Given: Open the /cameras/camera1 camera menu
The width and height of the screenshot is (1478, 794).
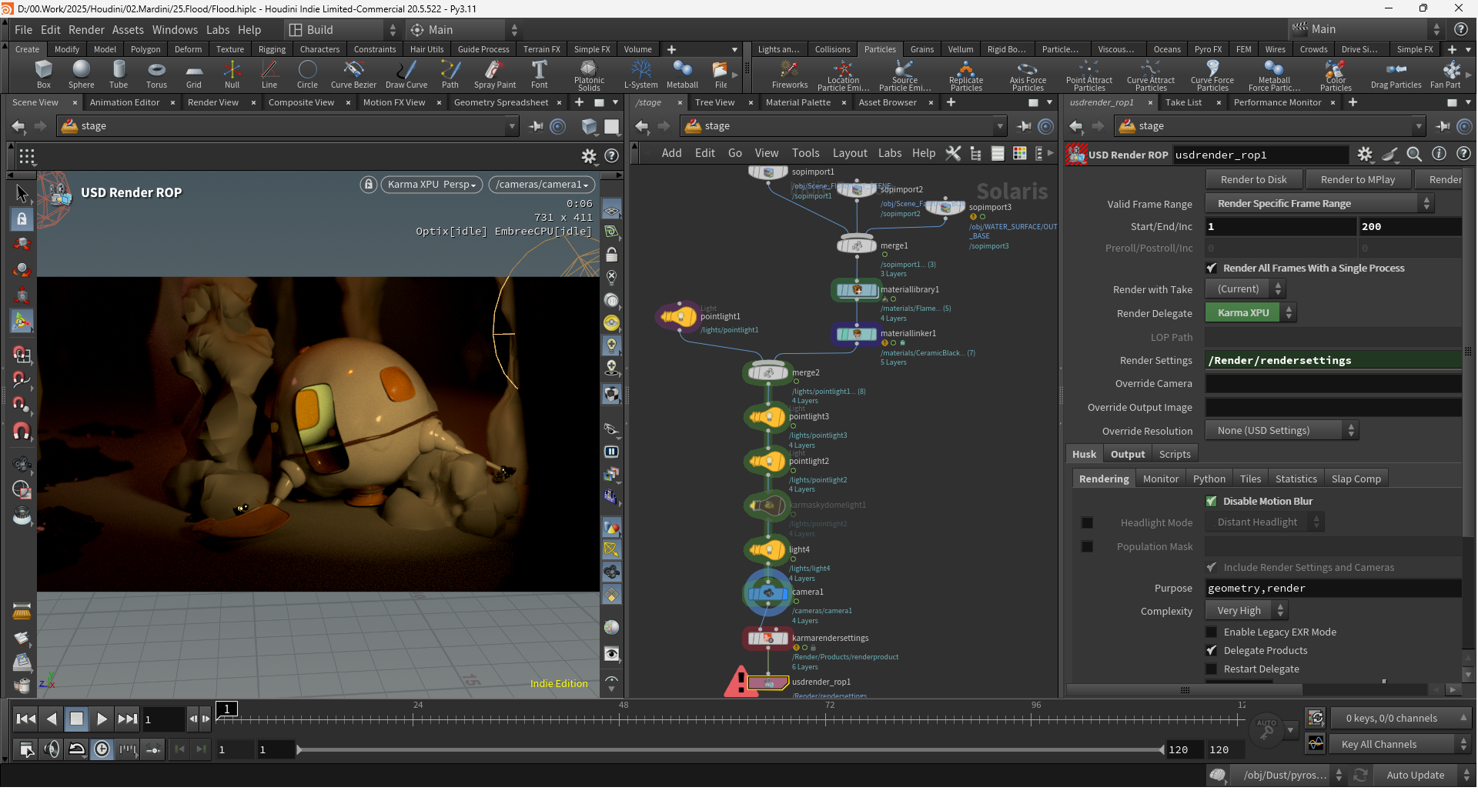Looking at the screenshot, I should (x=541, y=185).
